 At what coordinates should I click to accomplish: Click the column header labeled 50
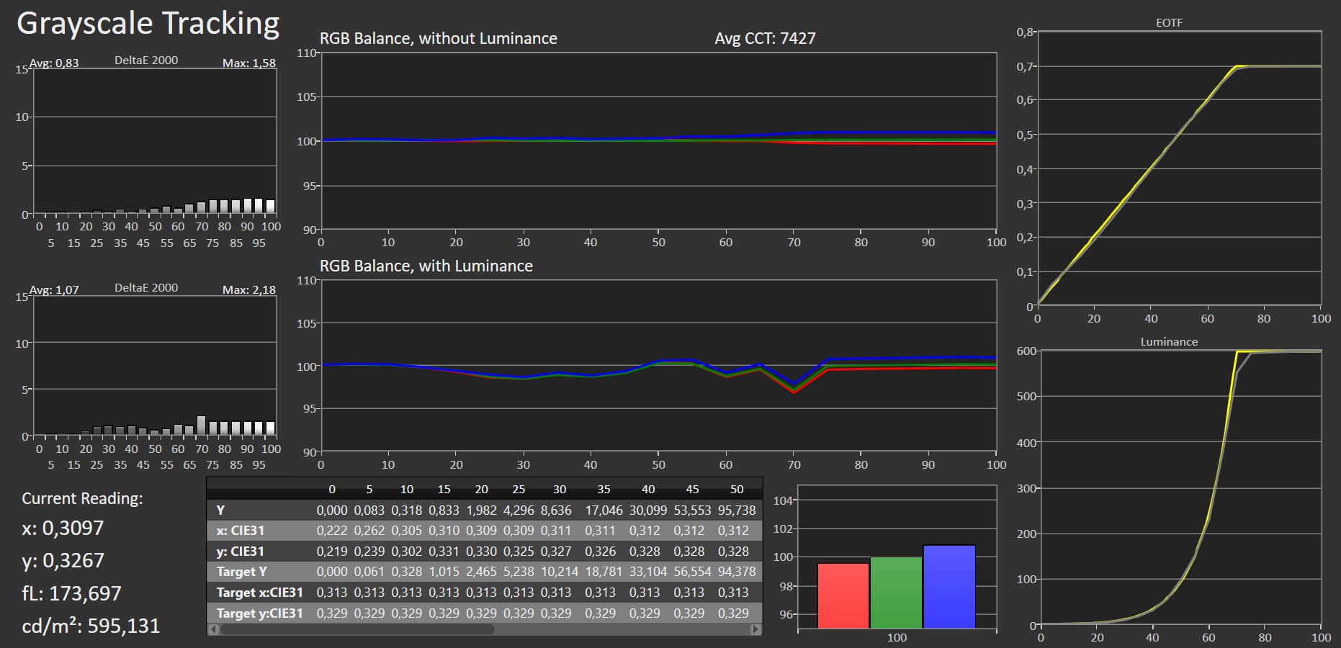click(x=736, y=490)
